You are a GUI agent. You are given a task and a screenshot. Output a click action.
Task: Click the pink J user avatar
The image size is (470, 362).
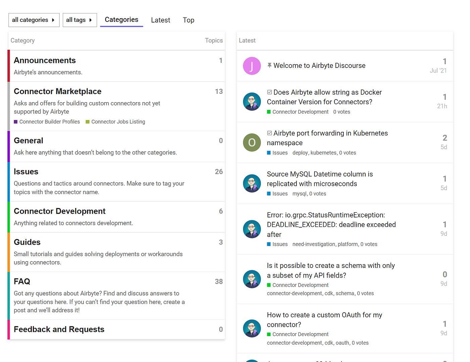252,66
